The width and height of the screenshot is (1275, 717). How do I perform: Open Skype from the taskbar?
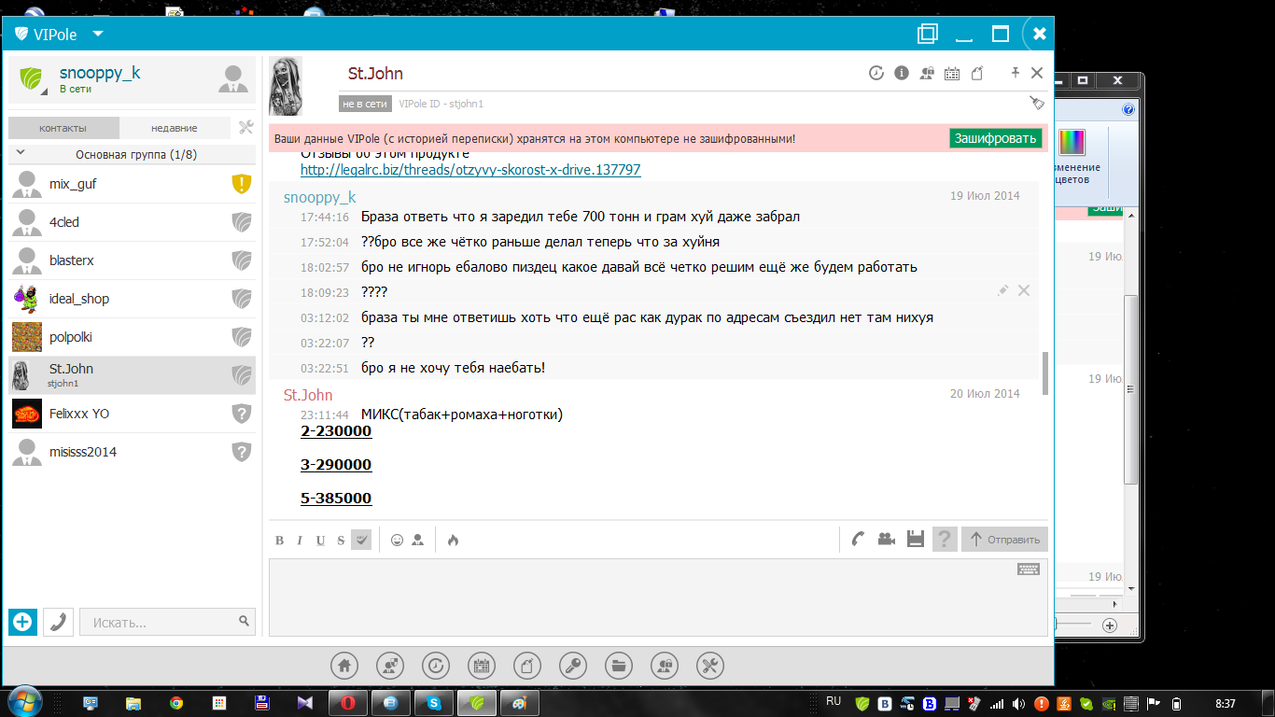(x=434, y=703)
